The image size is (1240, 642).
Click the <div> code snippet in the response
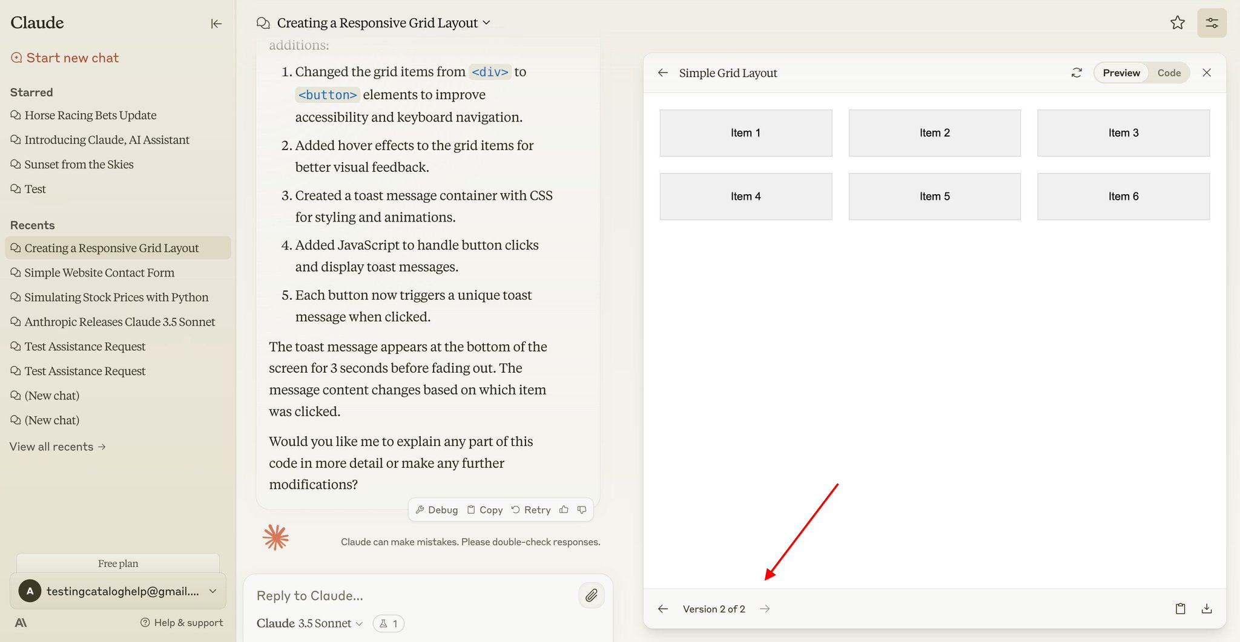coord(490,72)
